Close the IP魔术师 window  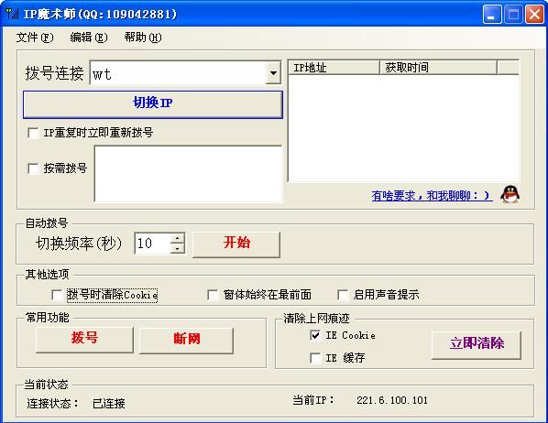coord(535,15)
